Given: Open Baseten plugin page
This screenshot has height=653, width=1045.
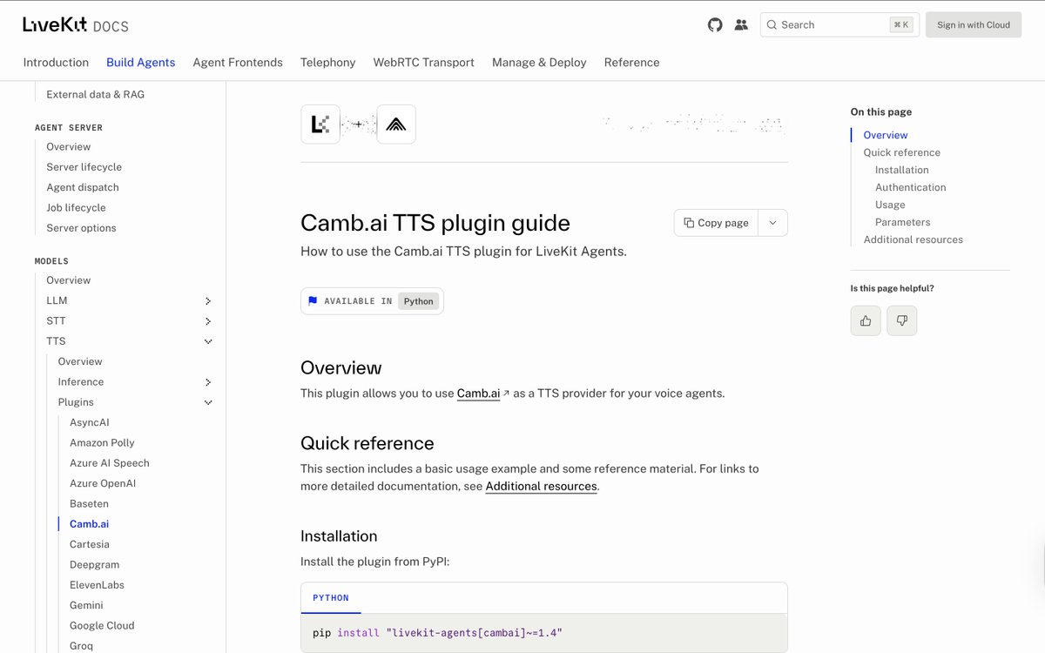Looking at the screenshot, I should click(x=89, y=504).
